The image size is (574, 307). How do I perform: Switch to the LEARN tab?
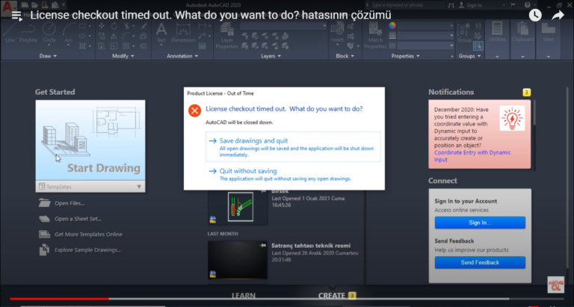(x=243, y=296)
